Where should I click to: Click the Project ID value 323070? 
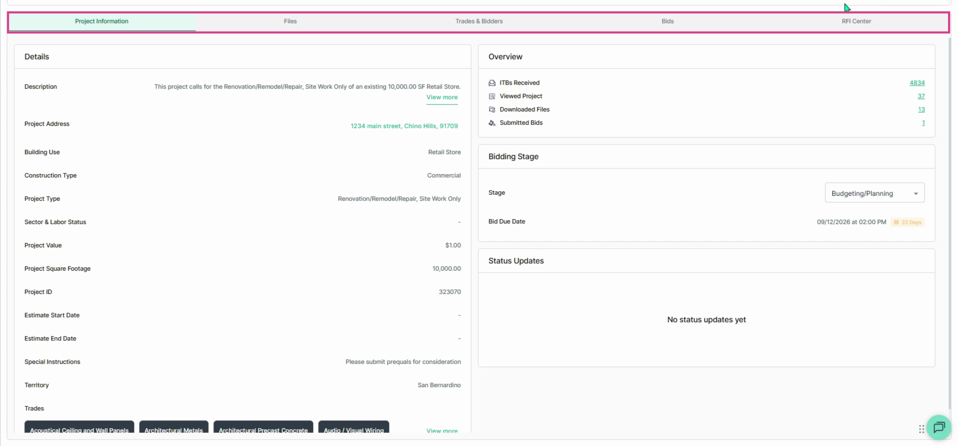click(450, 292)
